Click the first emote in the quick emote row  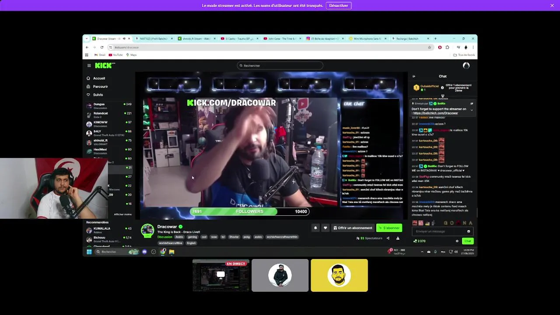click(415, 223)
